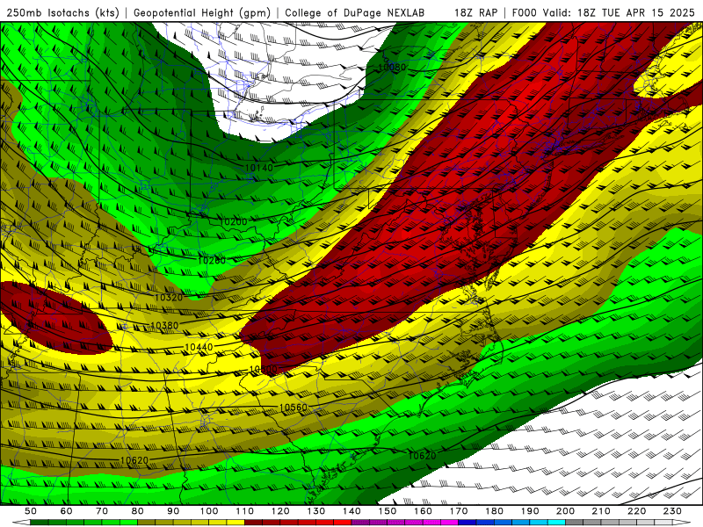Click the bright yellow legend swatch below 100-110

pos(236,523)
